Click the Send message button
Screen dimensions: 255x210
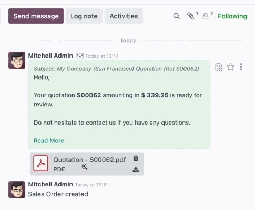36,16
